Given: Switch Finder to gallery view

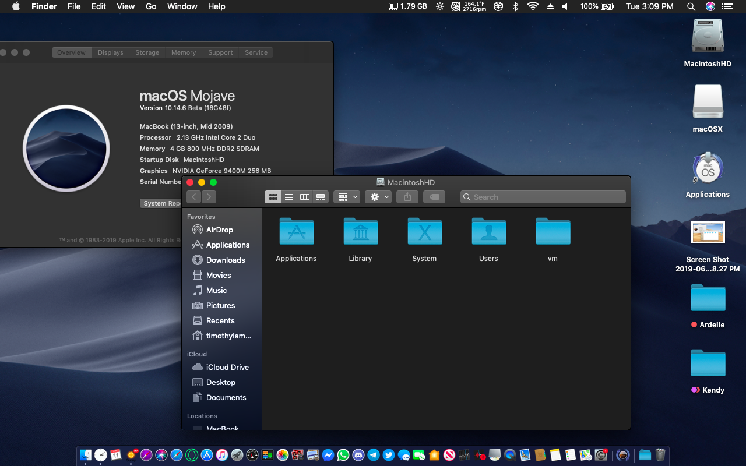Looking at the screenshot, I should (321, 197).
